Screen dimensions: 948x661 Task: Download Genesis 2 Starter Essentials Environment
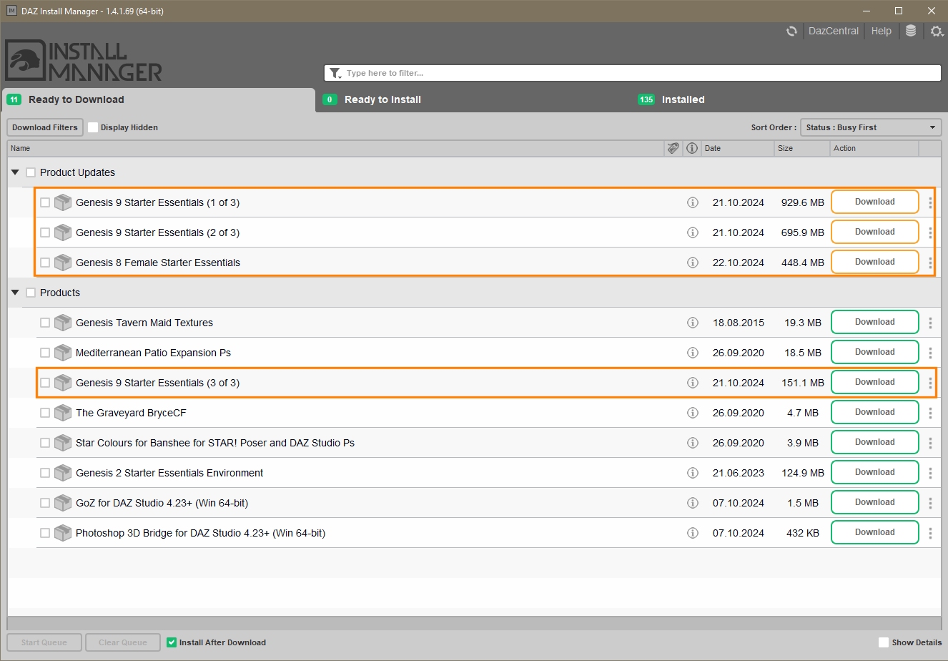click(874, 472)
